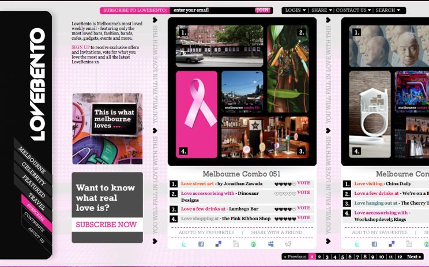The width and height of the screenshot is (429, 267).
Task: Open 'Love shopping at' the Pink Ribbon Shop
Action: [200, 219]
